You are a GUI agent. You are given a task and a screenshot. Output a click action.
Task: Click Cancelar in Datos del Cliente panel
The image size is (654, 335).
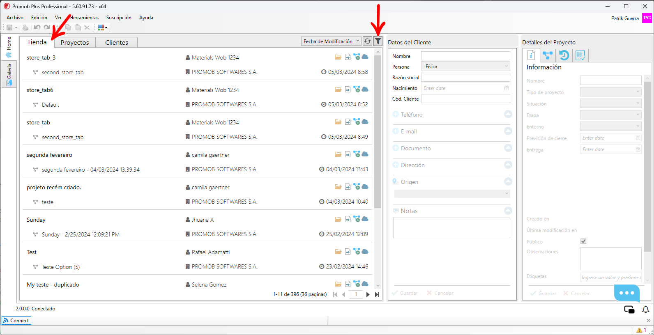[x=440, y=293]
